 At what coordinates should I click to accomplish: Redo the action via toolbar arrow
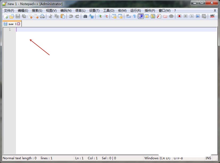[77, 16]
